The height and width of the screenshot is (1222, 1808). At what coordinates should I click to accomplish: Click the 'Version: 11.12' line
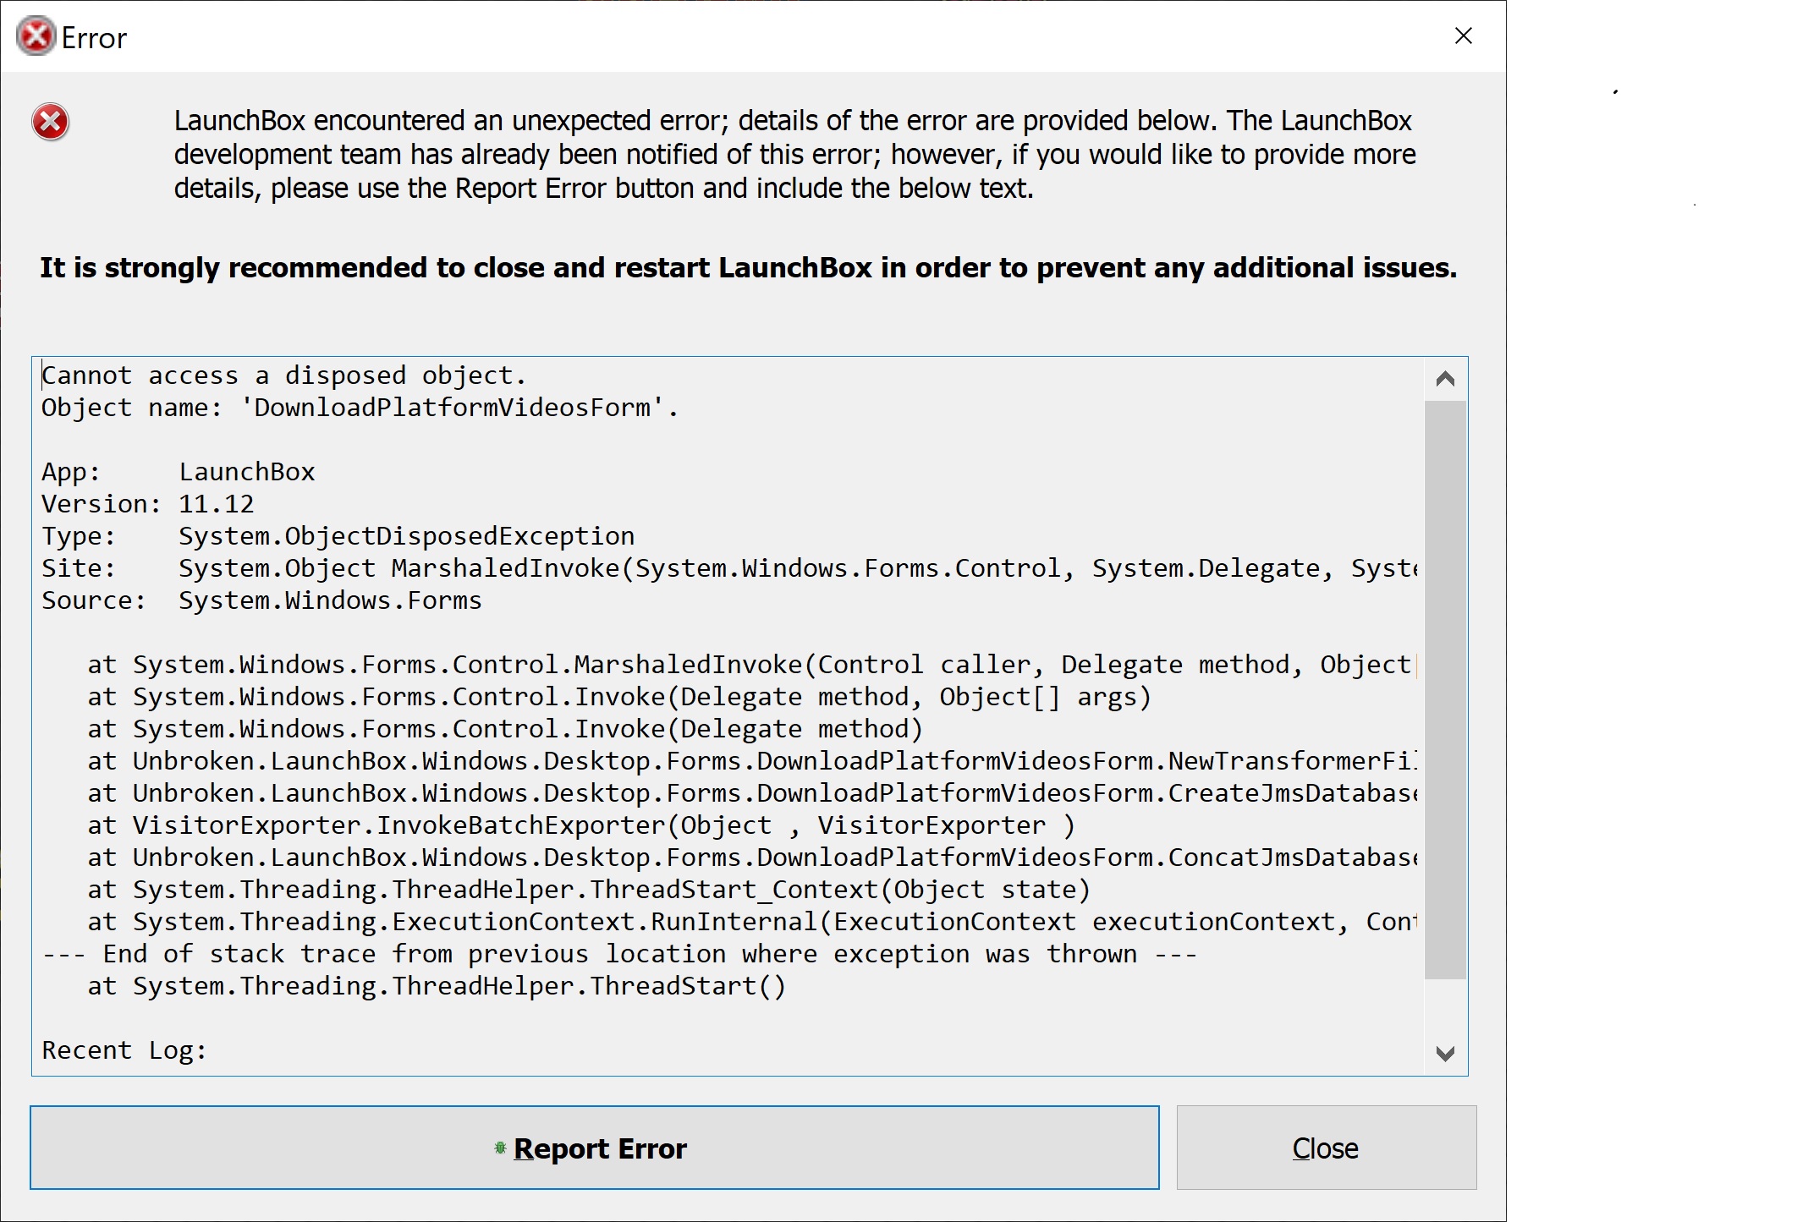[148, 504]
